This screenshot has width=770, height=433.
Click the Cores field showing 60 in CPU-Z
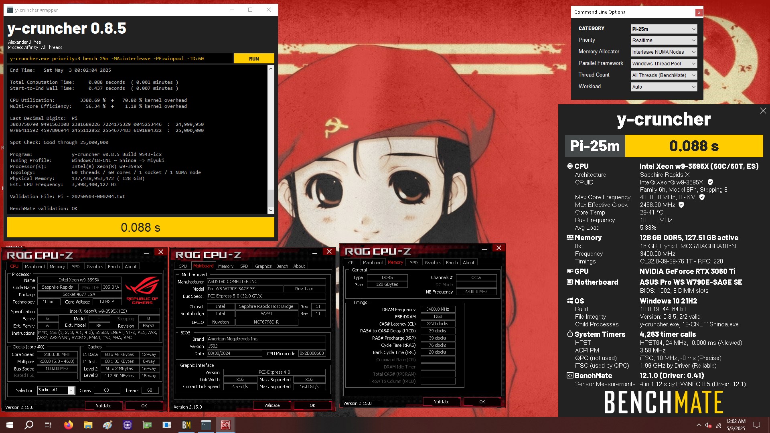pyautogui.click(x=106, y=390)
